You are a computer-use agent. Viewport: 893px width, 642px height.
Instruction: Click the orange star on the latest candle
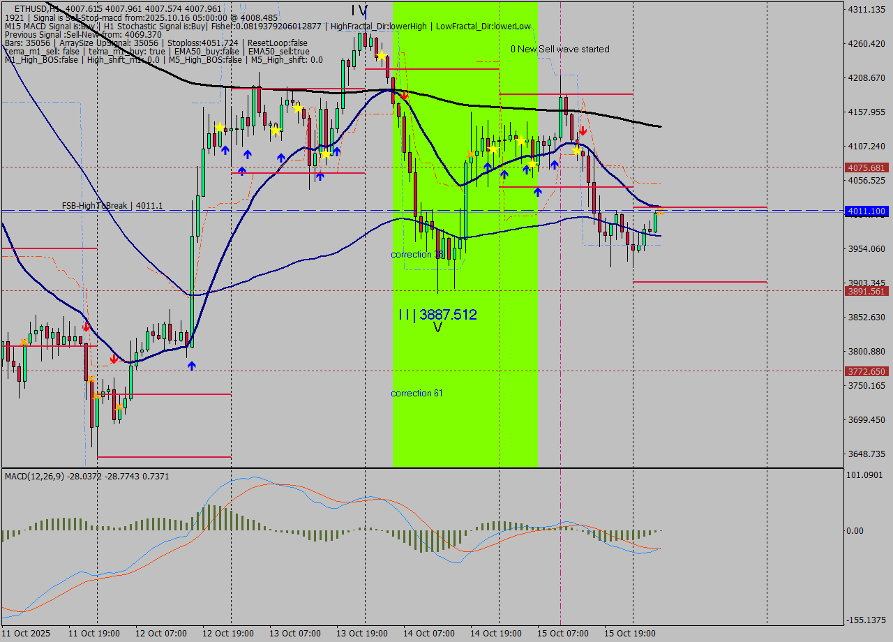[660, 211]
